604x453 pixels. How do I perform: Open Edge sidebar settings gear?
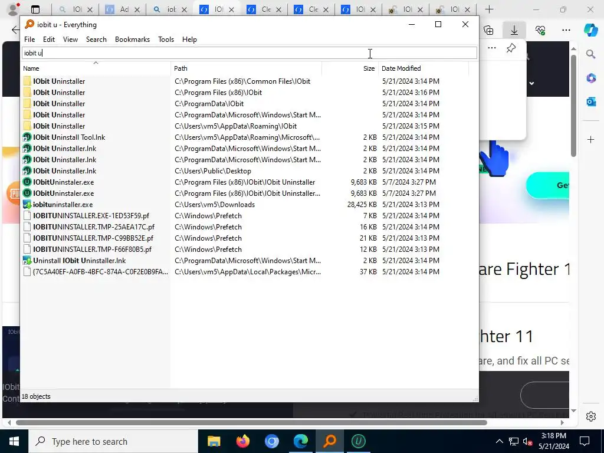[591, 416]
